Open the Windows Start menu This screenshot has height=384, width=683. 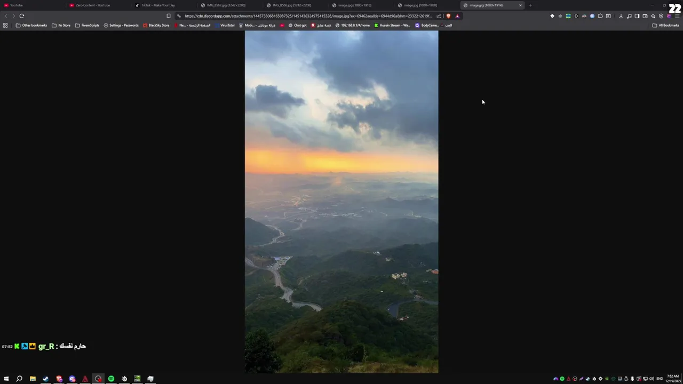6,379
